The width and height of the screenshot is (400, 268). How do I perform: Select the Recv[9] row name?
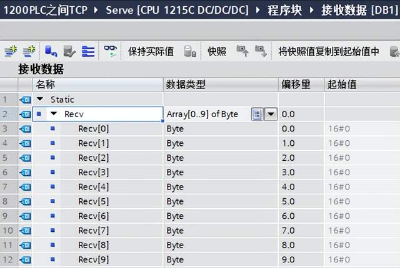(93, 259)
